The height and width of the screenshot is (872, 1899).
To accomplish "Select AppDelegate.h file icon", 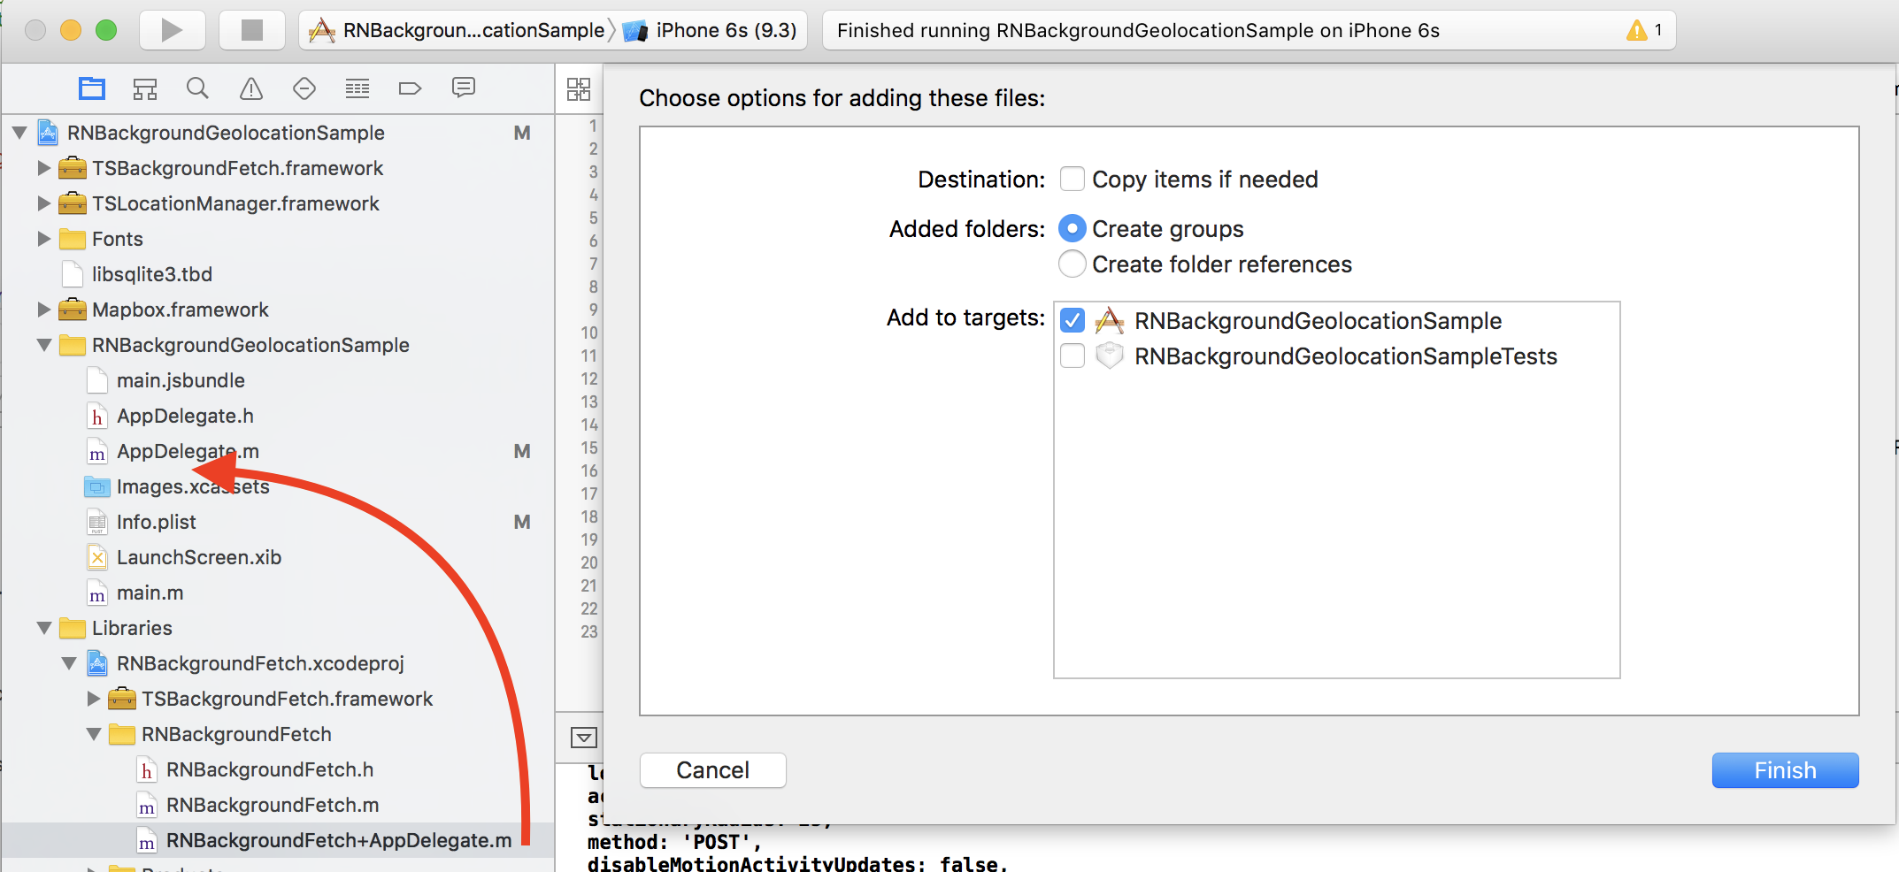I will tap(97, 416).
